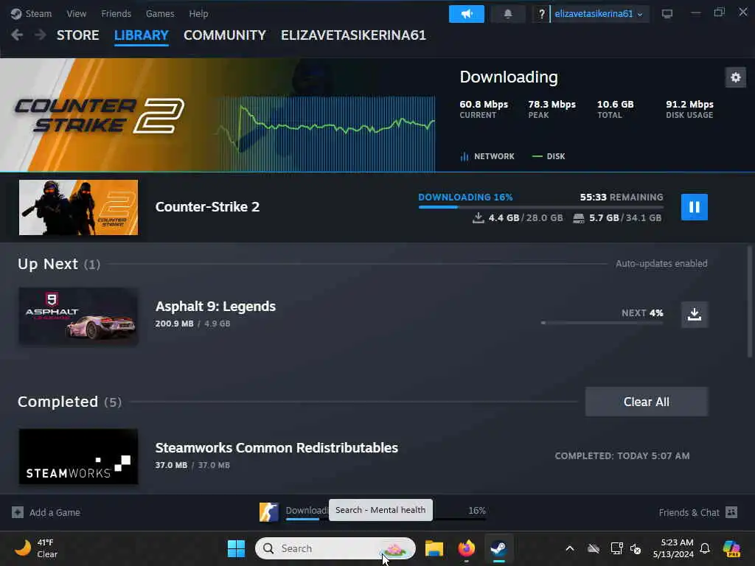755x566 pixels.
Task: Pause the Counter-Strike 2 download
Action: click(x=694, y=207)
